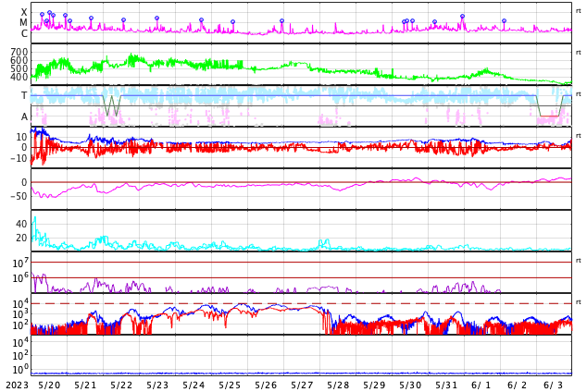Select the flare marker on 5/25
Image resolution: width=587 pixels, height=392 pixels.
(232, 21)
